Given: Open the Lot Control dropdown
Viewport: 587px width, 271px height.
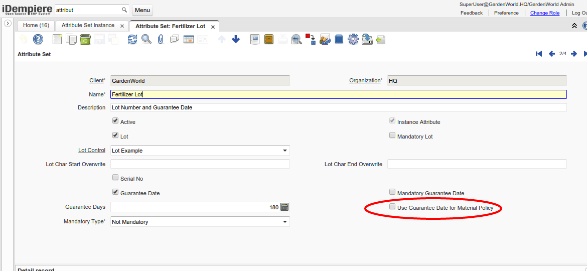Looking at the screenshot, I should (x=284, y=151).
